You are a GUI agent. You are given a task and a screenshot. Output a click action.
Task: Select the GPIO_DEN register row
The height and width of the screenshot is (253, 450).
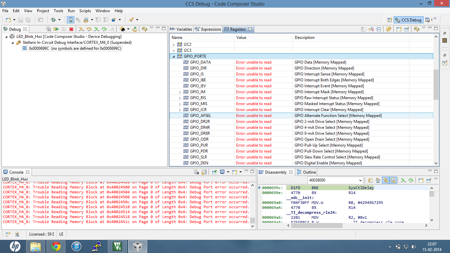pos(301,163)
